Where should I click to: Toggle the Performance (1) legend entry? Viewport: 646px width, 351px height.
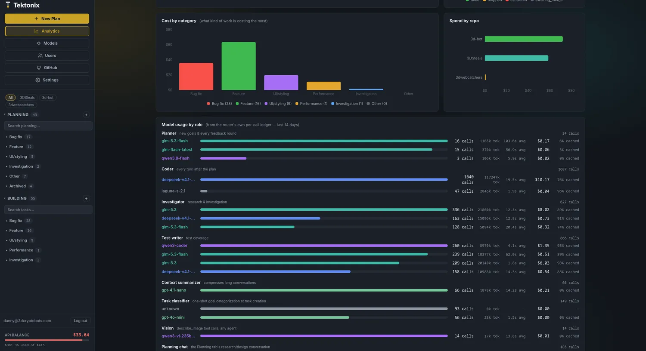(311, 104)
